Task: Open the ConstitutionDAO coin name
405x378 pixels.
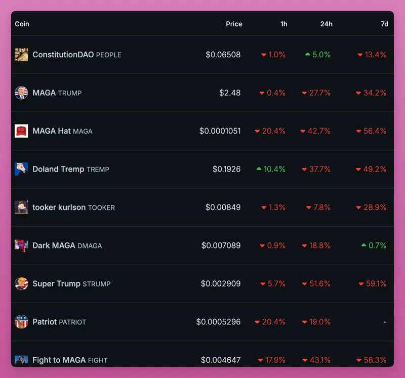Action: 63,55
